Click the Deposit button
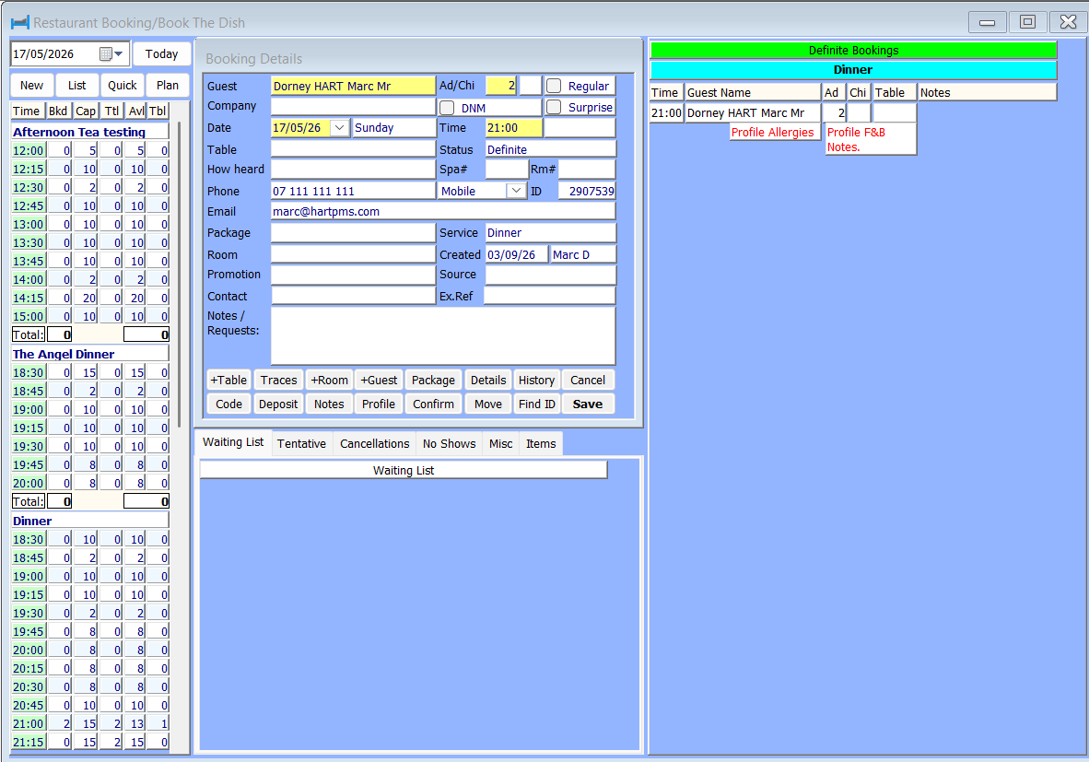Viewport: 1089px width, 762px height. 278,404
